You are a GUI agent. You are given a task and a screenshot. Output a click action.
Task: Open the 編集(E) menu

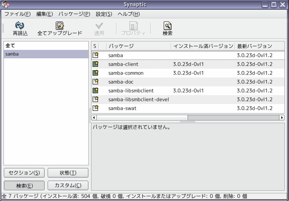click(45, 14)
